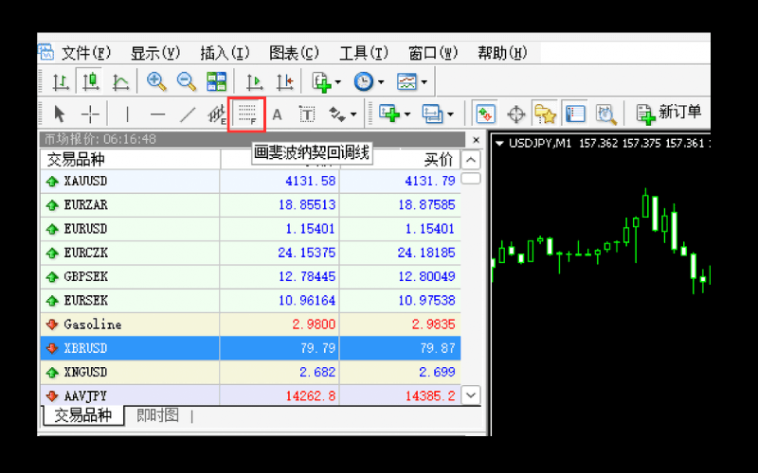
Task: Select the EURUSD symbol row
Action: coord(250,229)
